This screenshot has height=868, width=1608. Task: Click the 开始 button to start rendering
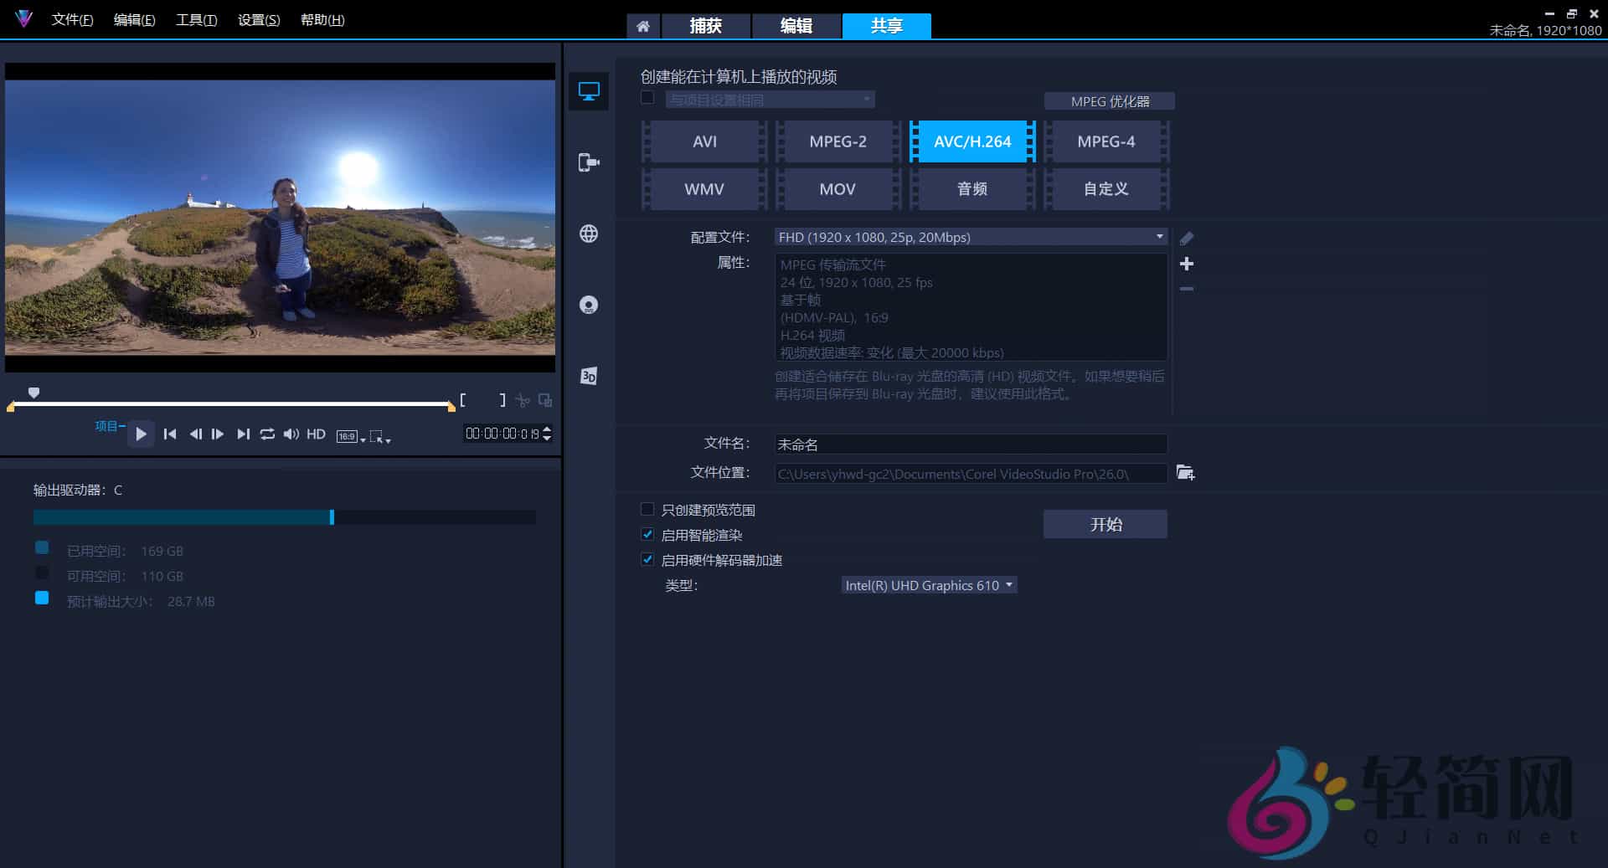(1105, 523)
